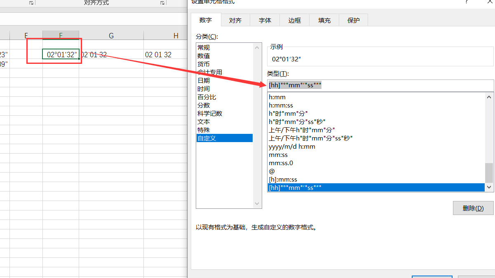This screenshot has height=278, width=495.
Task: Select 数值 category
Action: click(x=225, y=56)
